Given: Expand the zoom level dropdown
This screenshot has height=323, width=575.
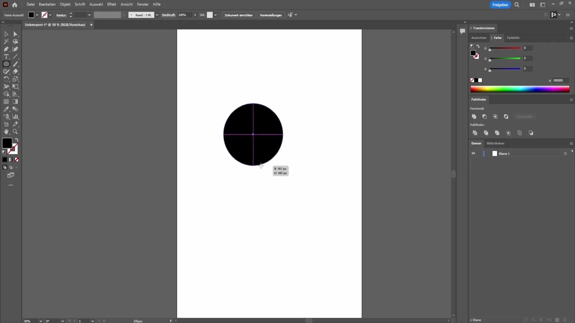Looking at the screenshot, I should click(41, 321).
